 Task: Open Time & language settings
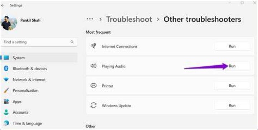click(27, 124)
